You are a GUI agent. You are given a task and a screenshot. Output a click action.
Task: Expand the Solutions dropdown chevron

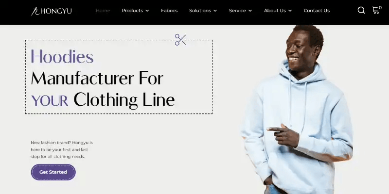pyautogui.click(x=215, y=11)
